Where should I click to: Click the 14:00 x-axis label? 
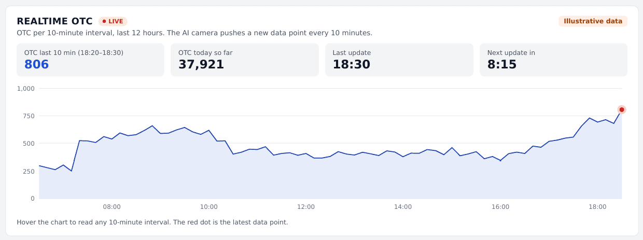pyautogui.click(x=403, y=207)
